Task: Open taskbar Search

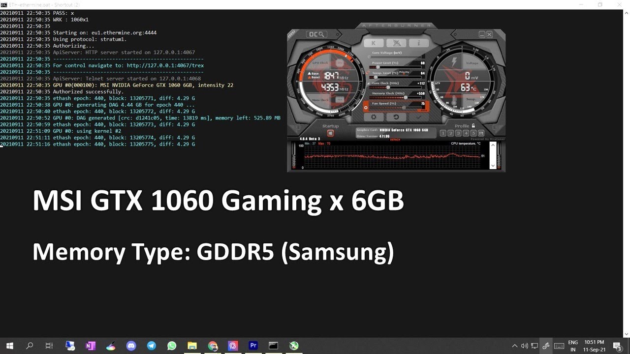Action: pos(30,346)
